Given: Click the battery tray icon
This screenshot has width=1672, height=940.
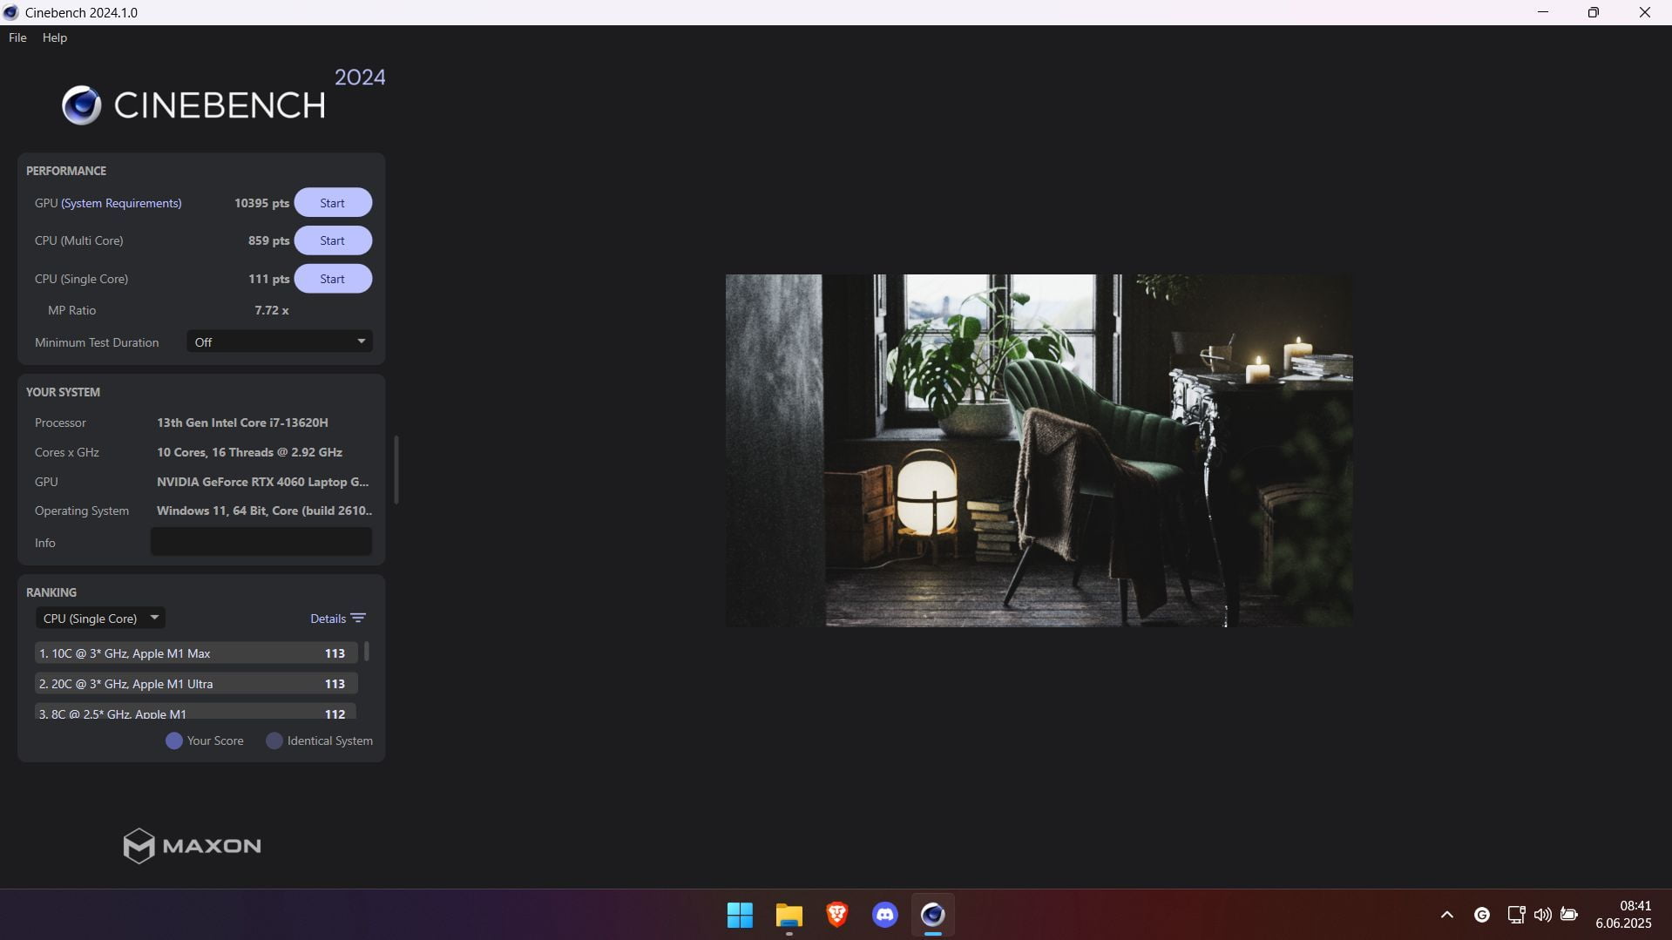Looking at the screenshot, I should pos(1570,915).
